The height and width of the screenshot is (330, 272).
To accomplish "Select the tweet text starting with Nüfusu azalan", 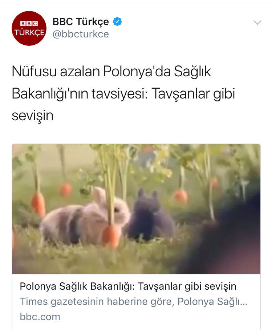I will pyautogui.click(x=123, y=93).
